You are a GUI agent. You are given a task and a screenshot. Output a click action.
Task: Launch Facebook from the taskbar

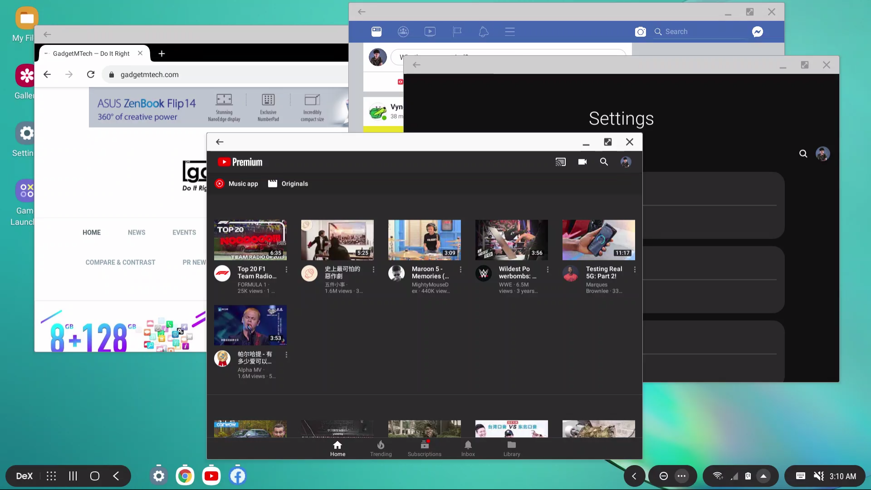238,476
